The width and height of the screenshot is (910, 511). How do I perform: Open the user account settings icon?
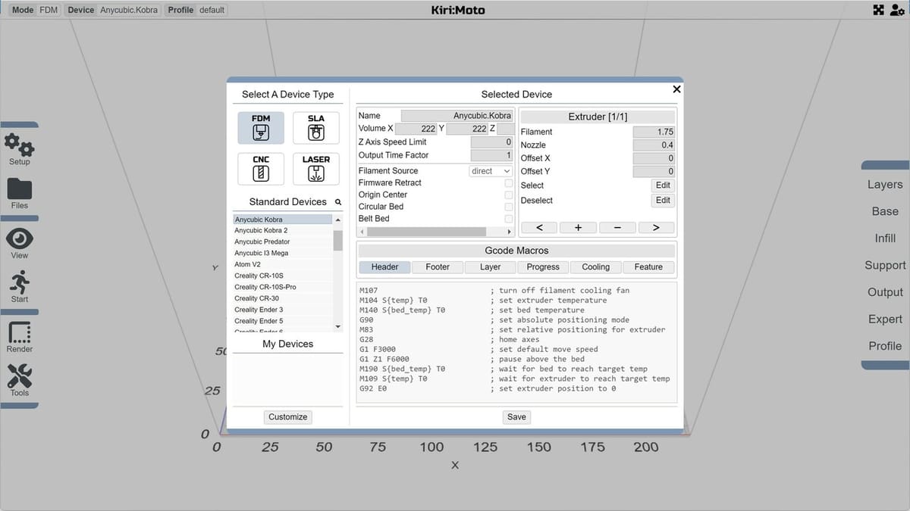pyautogui.click(x=897, y=10)
